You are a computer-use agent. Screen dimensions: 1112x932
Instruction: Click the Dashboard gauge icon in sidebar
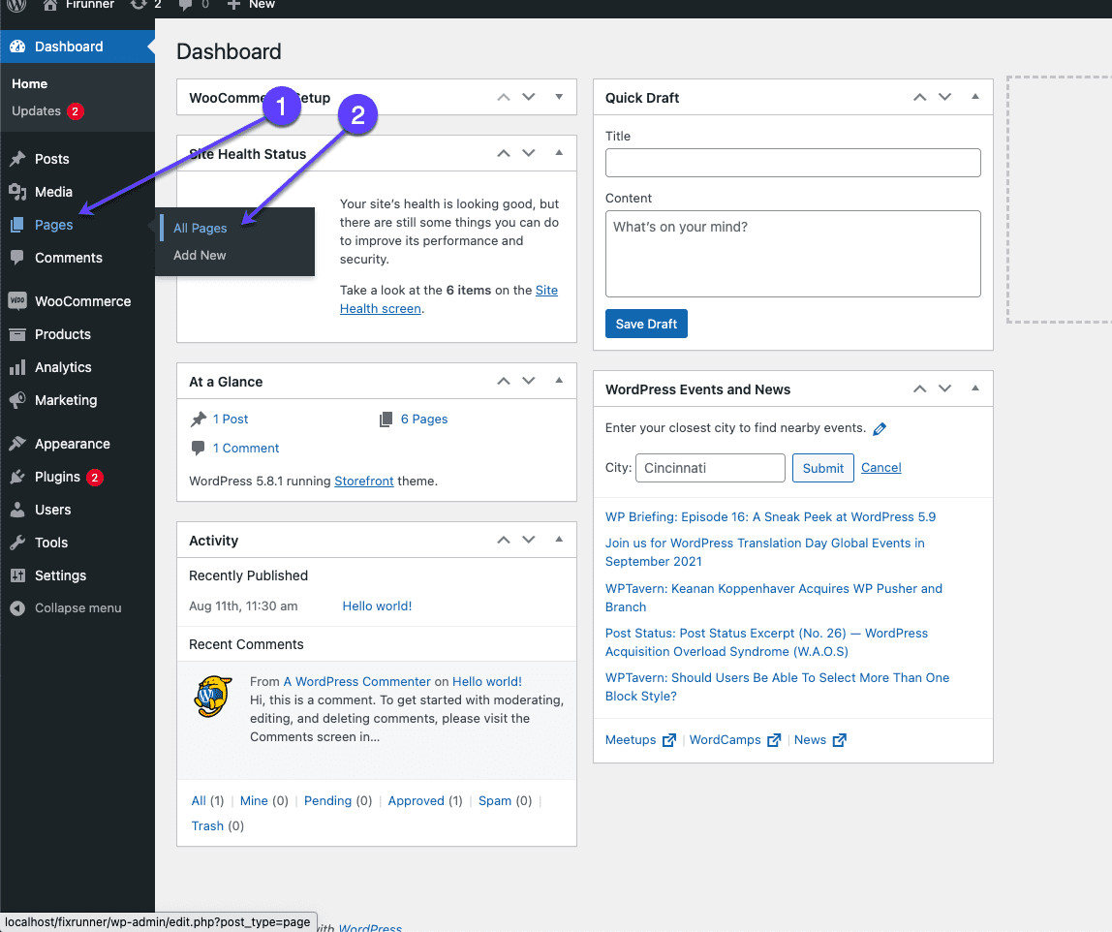(x=17, y=47)
